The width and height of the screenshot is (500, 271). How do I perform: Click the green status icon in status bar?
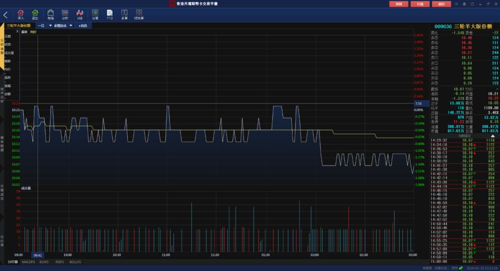[x=461, y=268]
